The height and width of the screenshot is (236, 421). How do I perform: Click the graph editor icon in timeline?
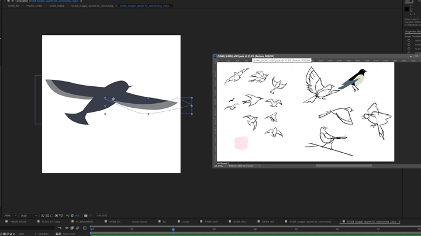coord(85,228)
